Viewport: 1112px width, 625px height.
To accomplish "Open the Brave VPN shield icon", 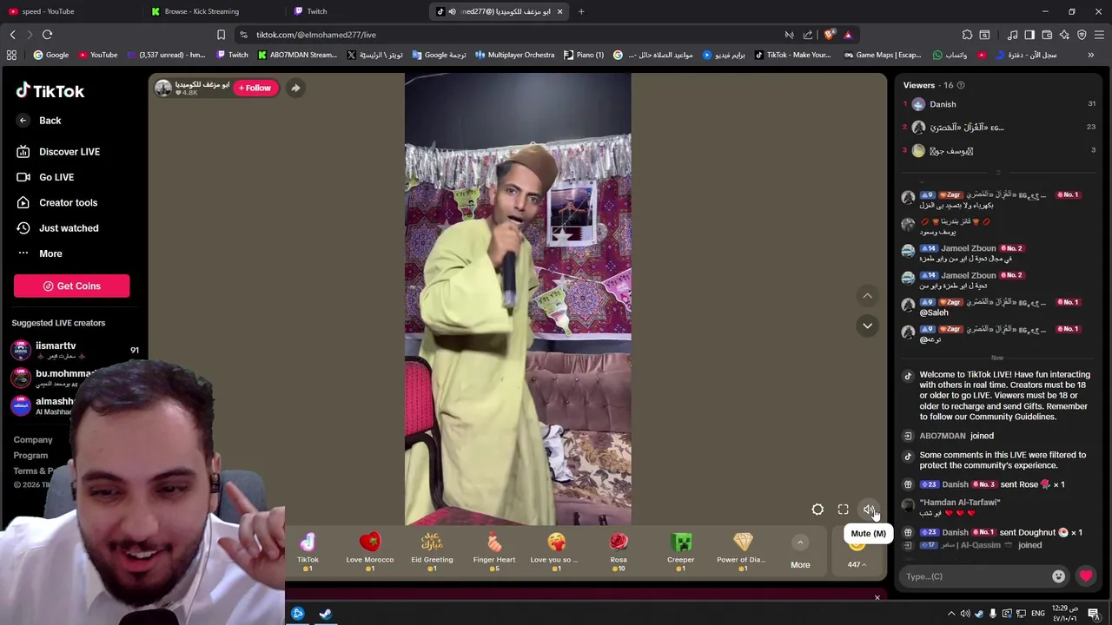I will (1082, 35).
